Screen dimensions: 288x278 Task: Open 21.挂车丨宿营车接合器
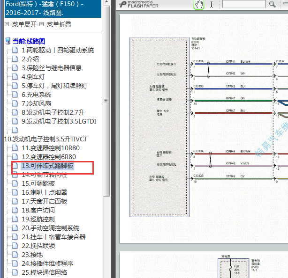[53, 237]
